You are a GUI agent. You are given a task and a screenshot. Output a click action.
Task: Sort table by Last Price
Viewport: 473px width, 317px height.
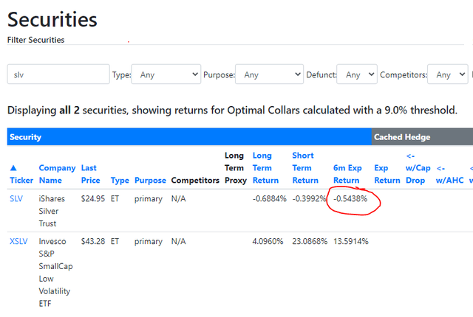(89, 174)
